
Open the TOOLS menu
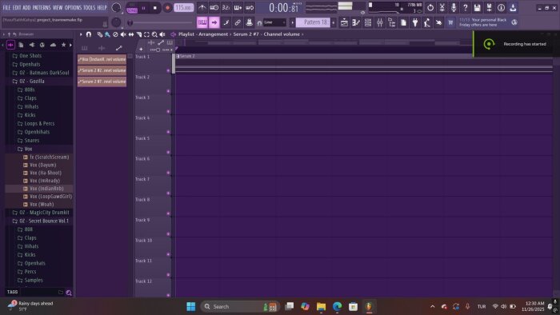pyautogui.click(x=90, y=7)
